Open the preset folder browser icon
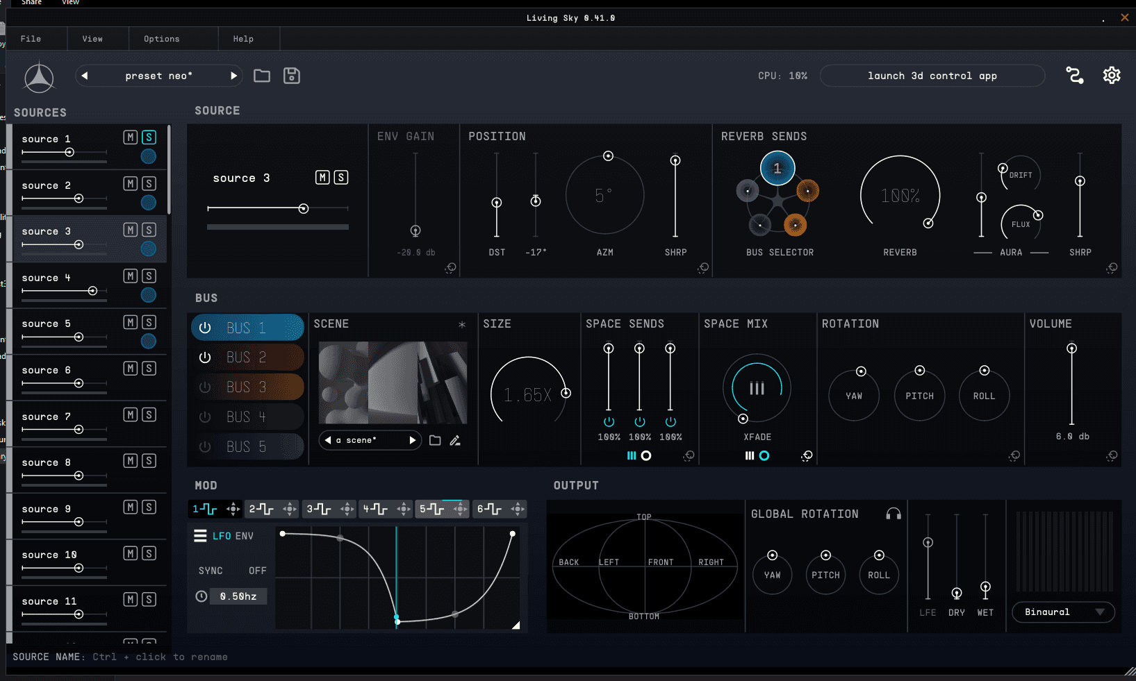The image size is (1136, 681). tap(262, 76)
